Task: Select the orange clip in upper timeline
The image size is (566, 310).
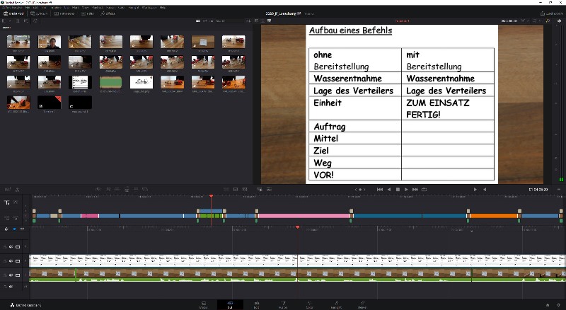Action: coord(494,215)
